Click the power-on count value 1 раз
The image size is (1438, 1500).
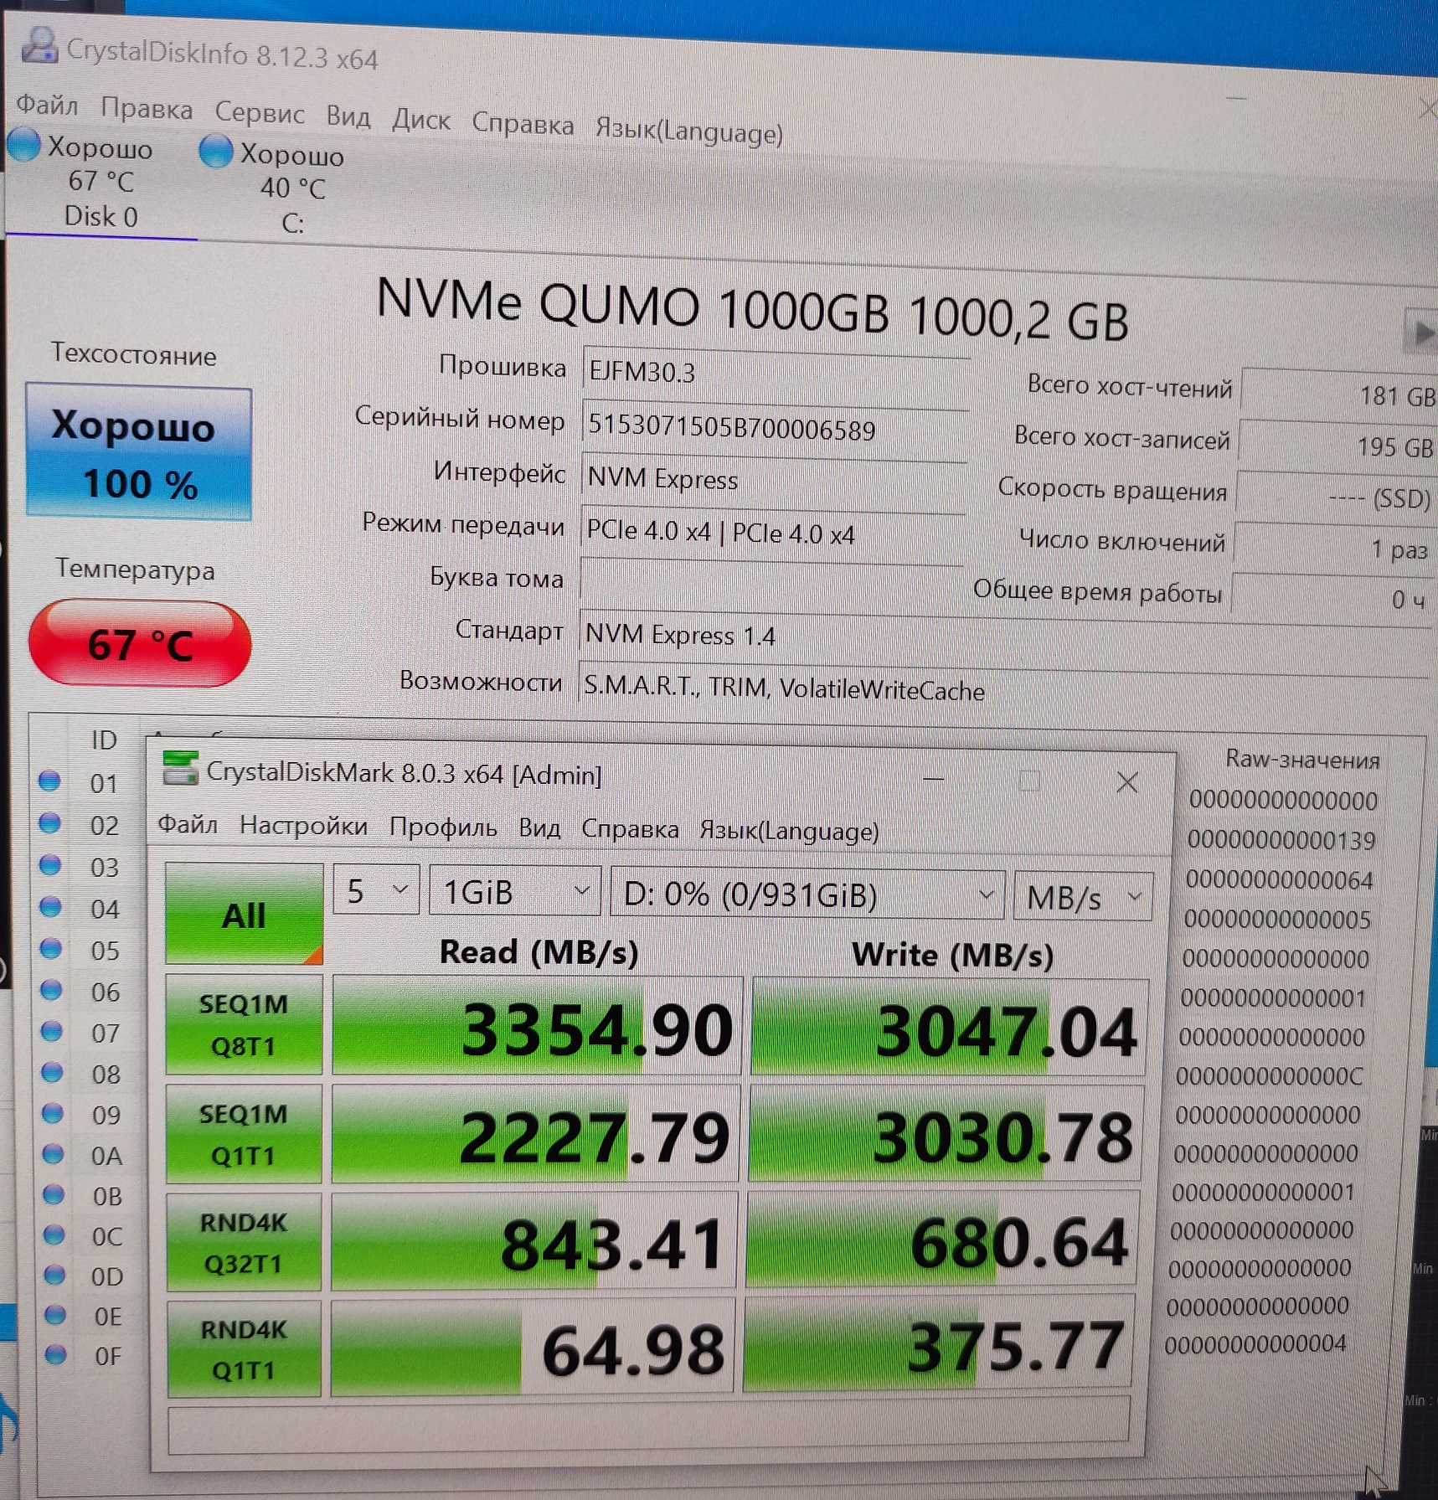[1335, 549]
